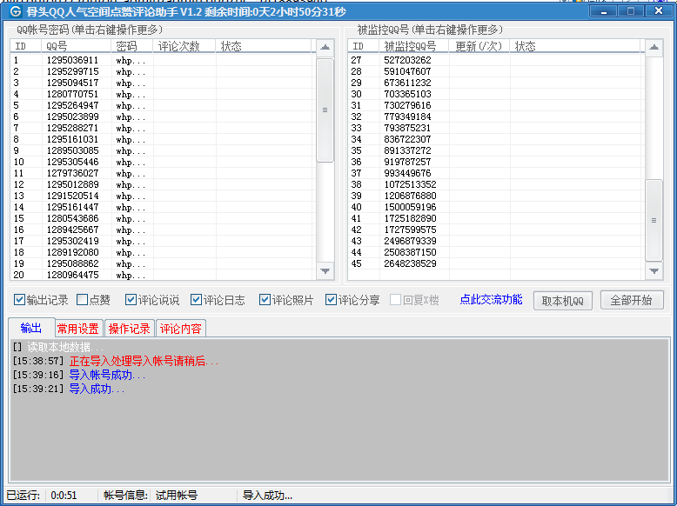Select monitored QQ 527203262
The width and height of the screenshot is (677, 506).
pos(496,60)
